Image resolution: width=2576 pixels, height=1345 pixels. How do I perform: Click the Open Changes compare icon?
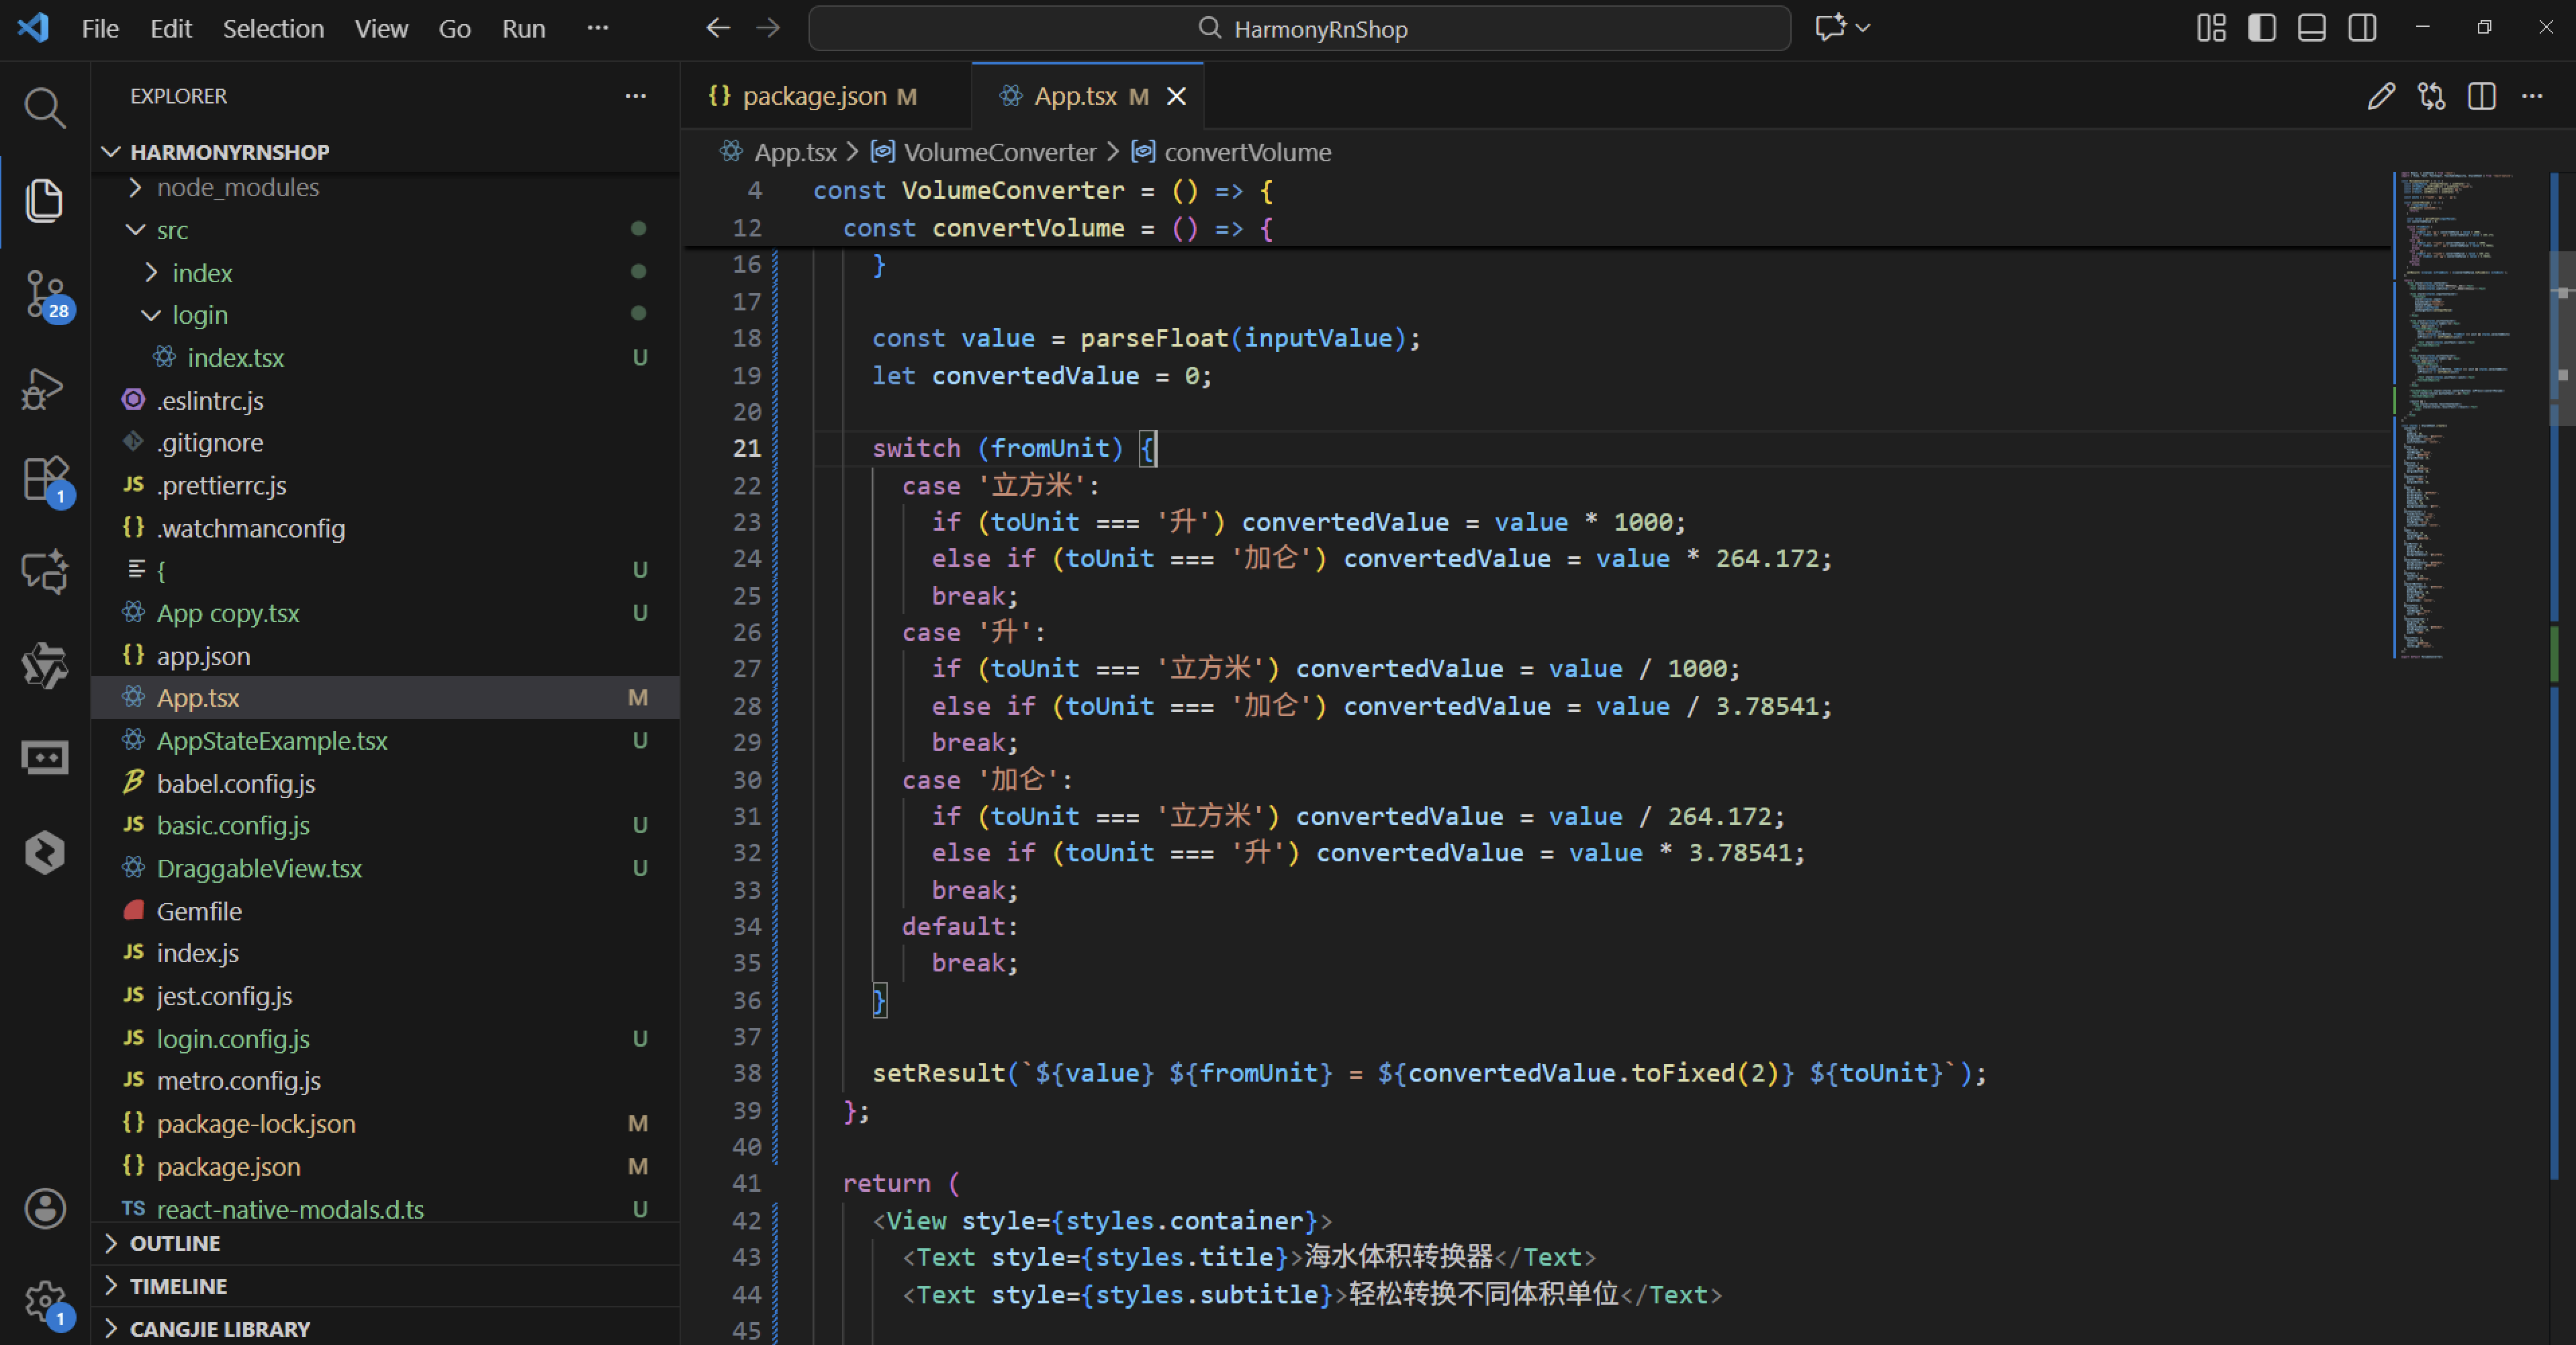tap(2431, 96)
